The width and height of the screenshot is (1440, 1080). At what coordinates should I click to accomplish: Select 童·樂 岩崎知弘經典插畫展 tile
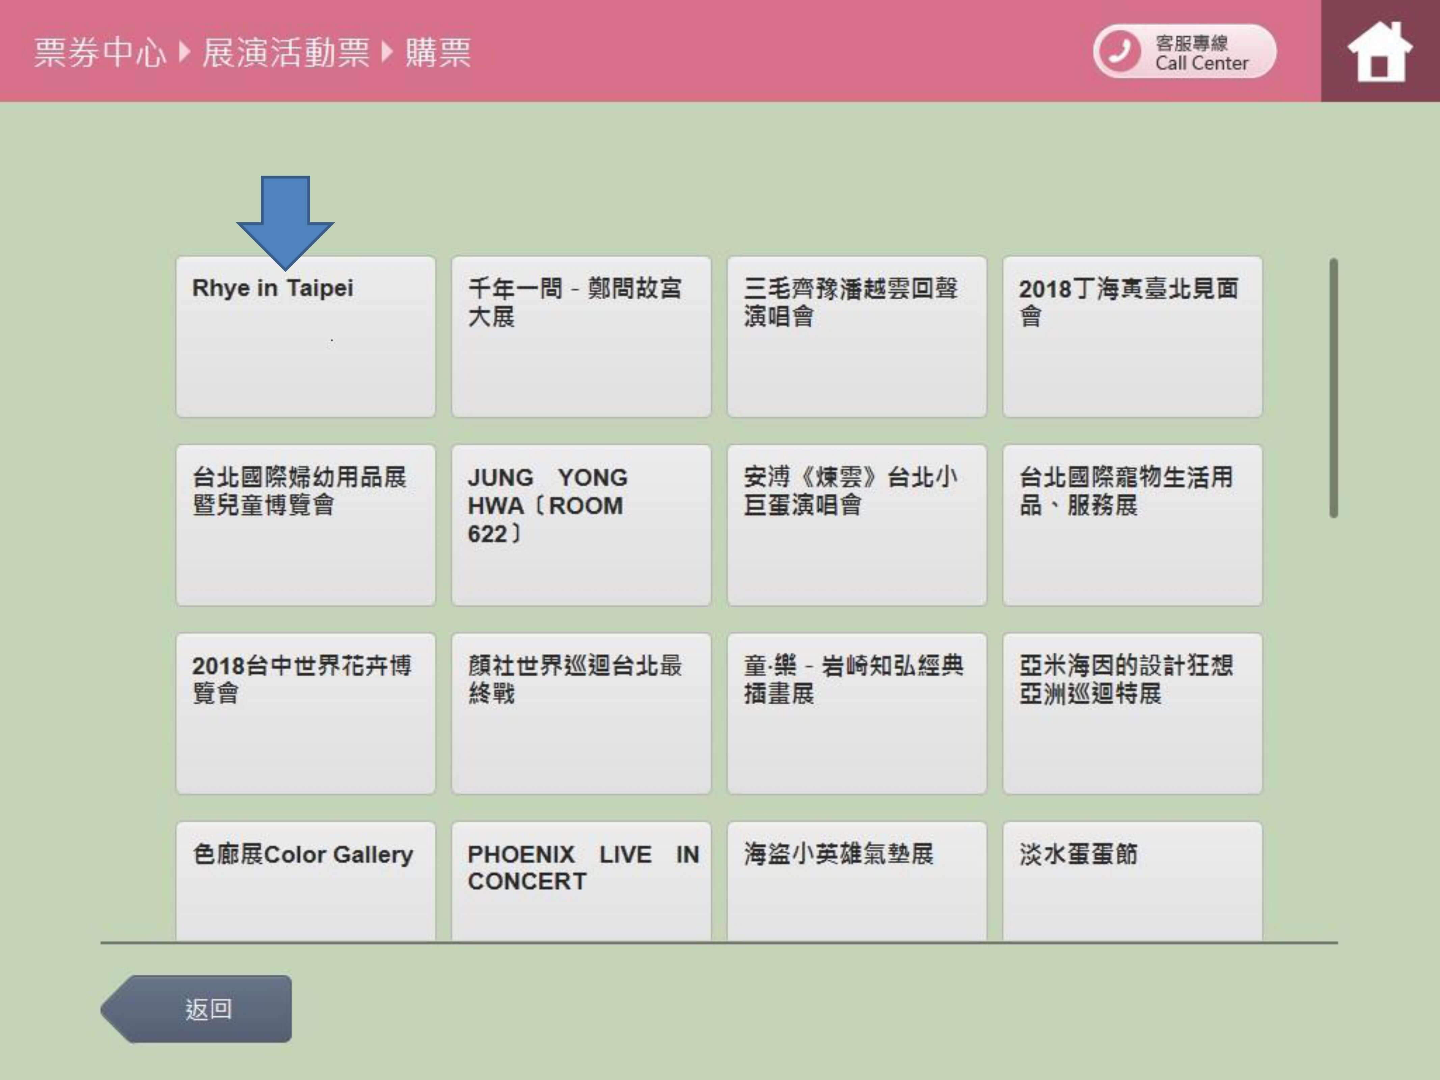pyautogui.click(x=857, y=713)
